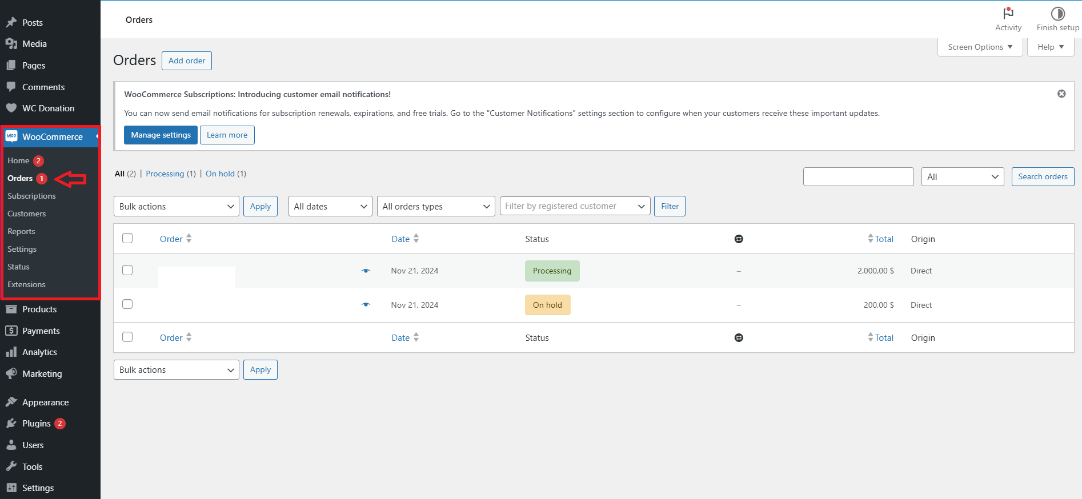Click the Home notification badge
Screen dimensions: 1082x499
tap(38, 160)
